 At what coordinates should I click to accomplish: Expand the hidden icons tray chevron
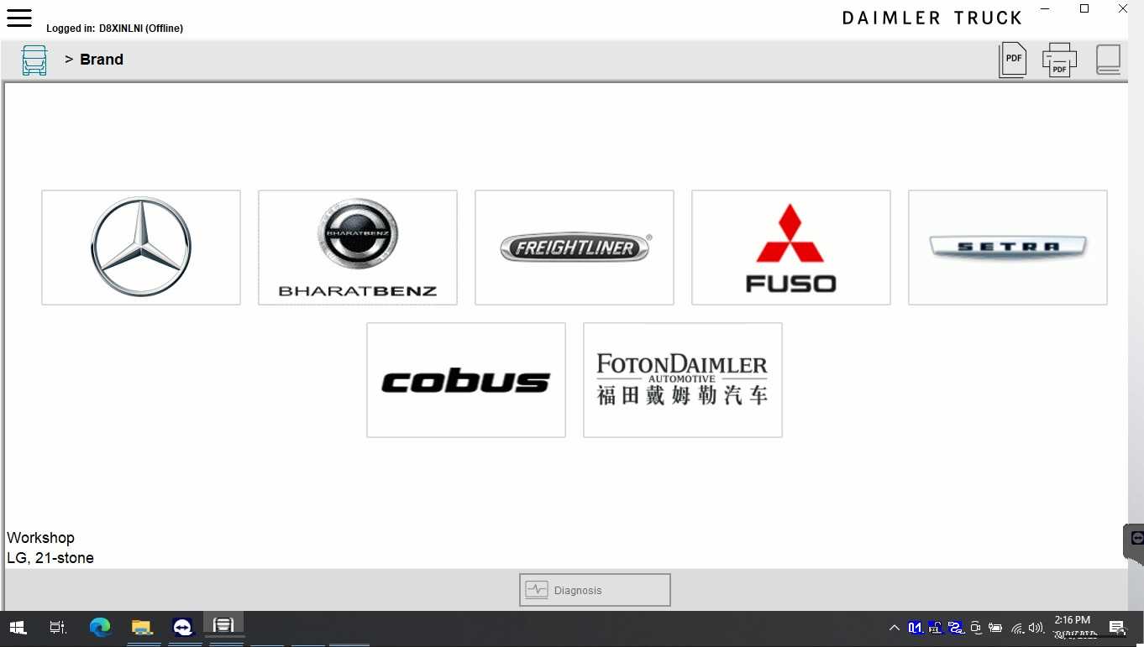pyautogui.click(x=894, y=627)
